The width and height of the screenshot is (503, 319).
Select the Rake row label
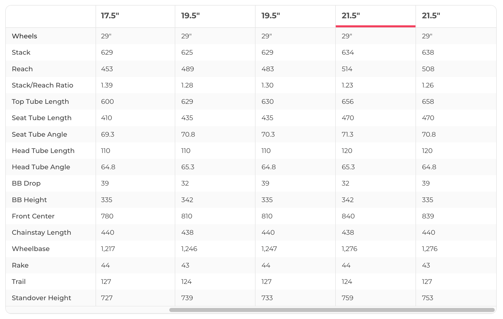point(20,265)
